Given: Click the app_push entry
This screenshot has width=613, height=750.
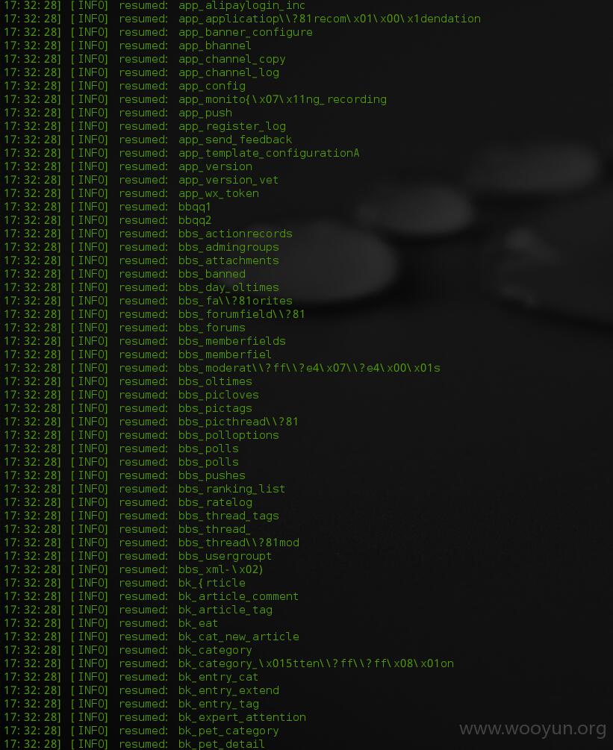Looking at the screenshot, I should tap(205, 113).
